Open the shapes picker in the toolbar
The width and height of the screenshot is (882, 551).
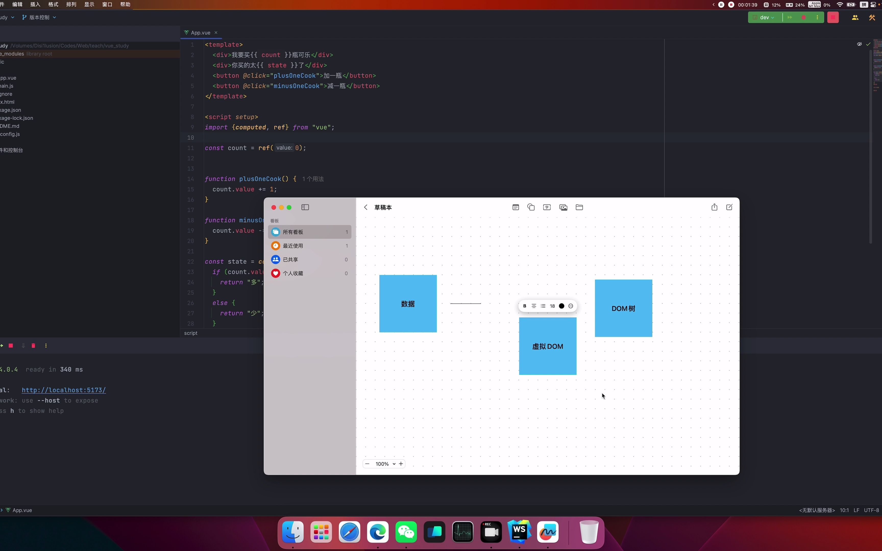(531, 207)
